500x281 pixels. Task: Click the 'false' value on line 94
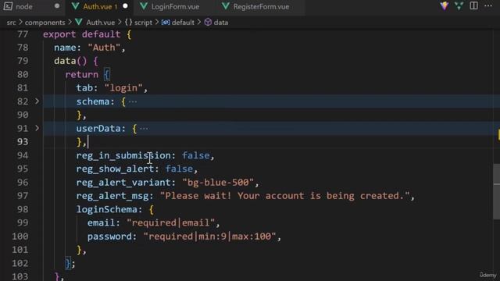coord(196,155)
